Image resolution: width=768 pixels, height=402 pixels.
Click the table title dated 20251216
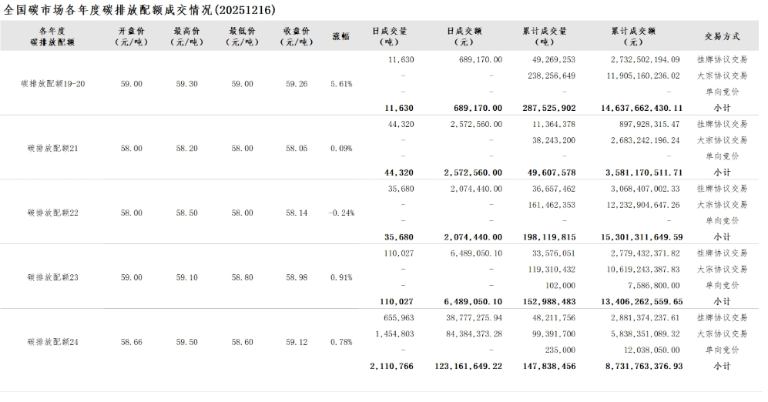(140, 10)
